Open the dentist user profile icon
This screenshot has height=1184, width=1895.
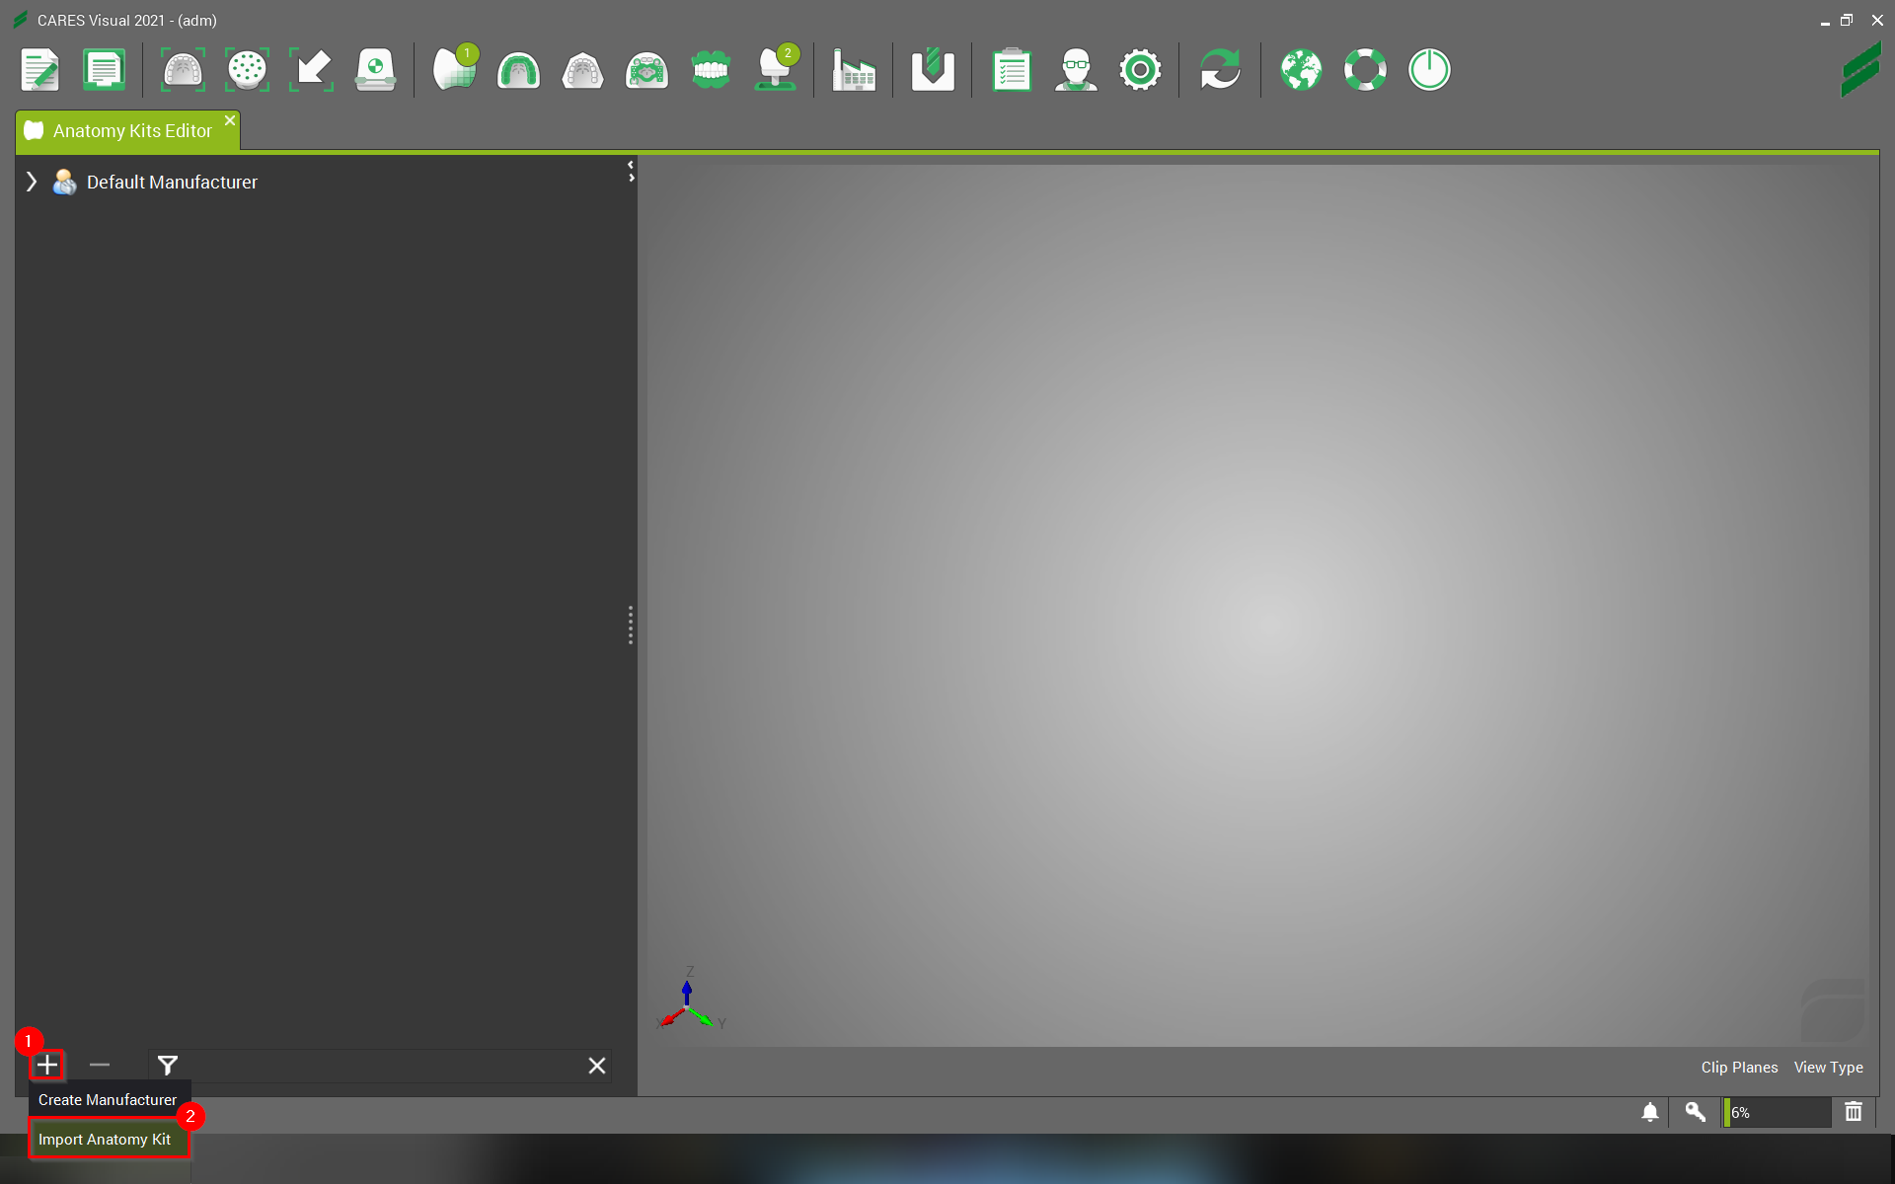[x=1076, y=70]
